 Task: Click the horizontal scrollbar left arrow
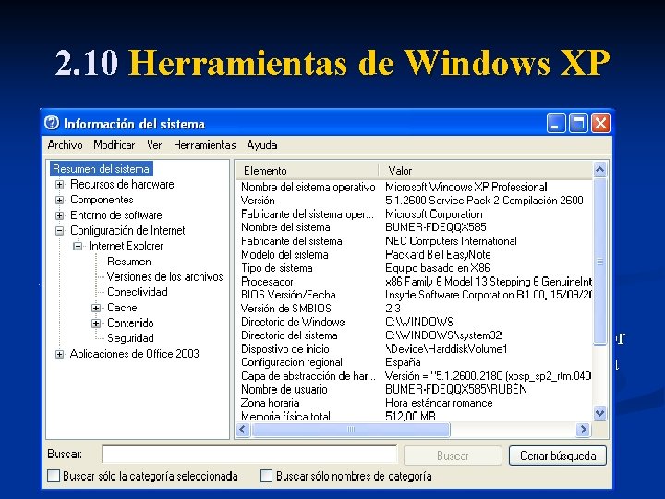coord(243,430)
